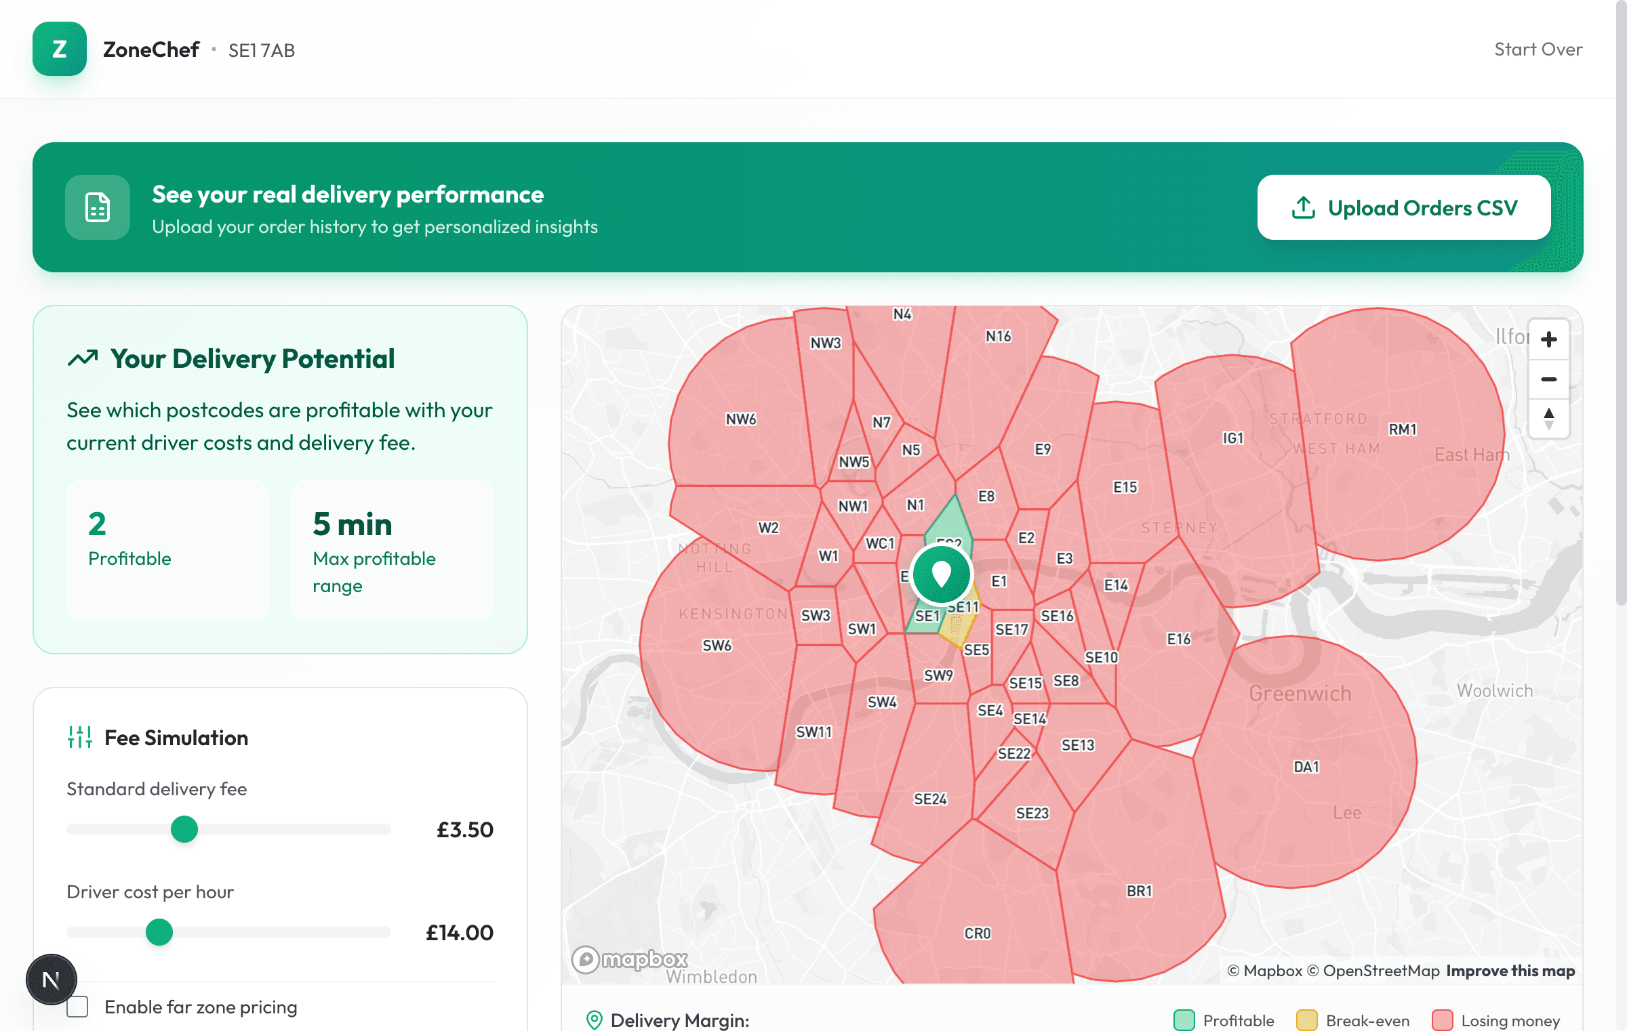
Task: Click the Mapbox logo on the map
Action: click(x=632, y=959)
